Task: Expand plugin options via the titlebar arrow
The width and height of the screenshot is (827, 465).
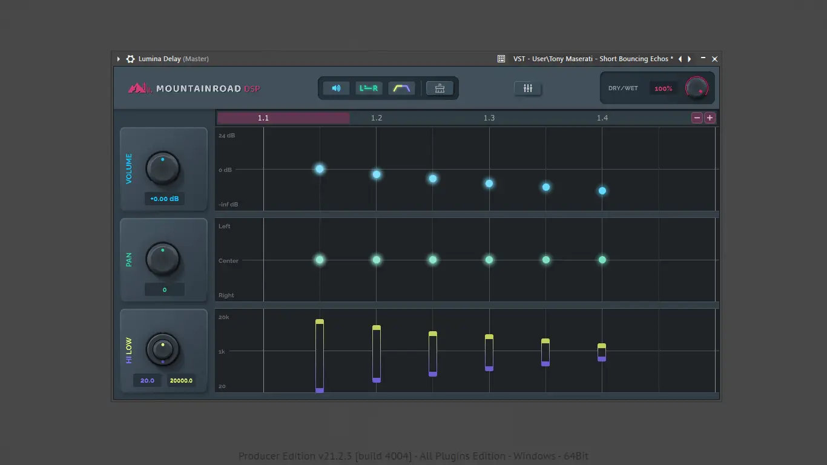Action: (119, 59)
